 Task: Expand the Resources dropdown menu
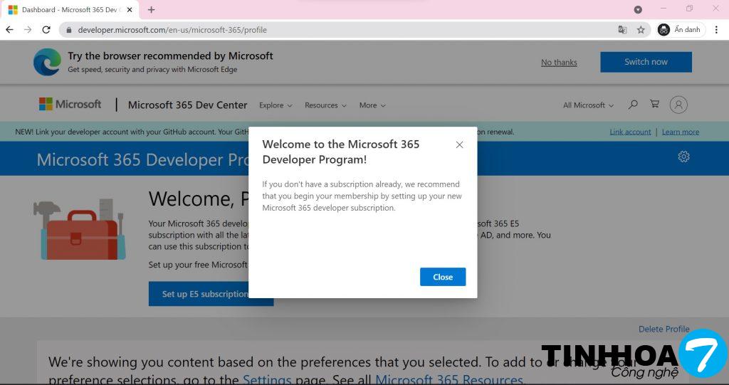[325, 105]
